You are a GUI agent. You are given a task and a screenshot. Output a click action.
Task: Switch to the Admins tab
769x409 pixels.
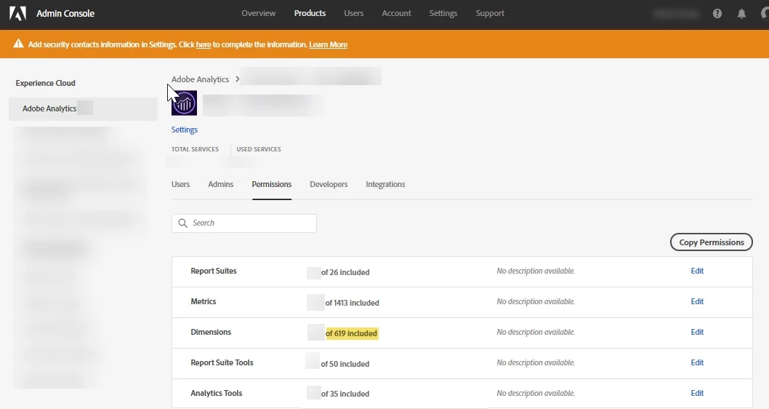pos(221,184)
